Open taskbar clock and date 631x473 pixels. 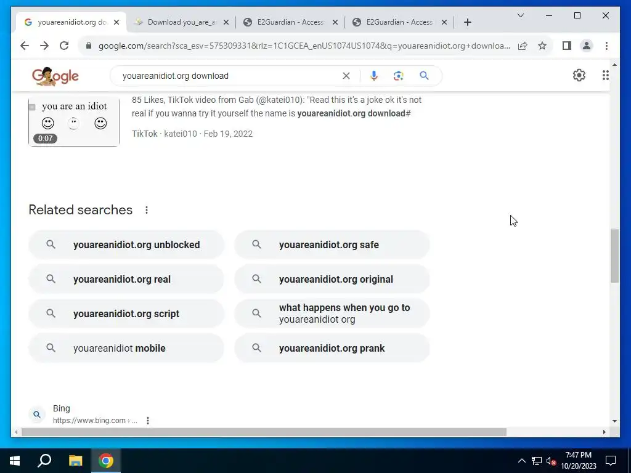click(x=579, y=461)
